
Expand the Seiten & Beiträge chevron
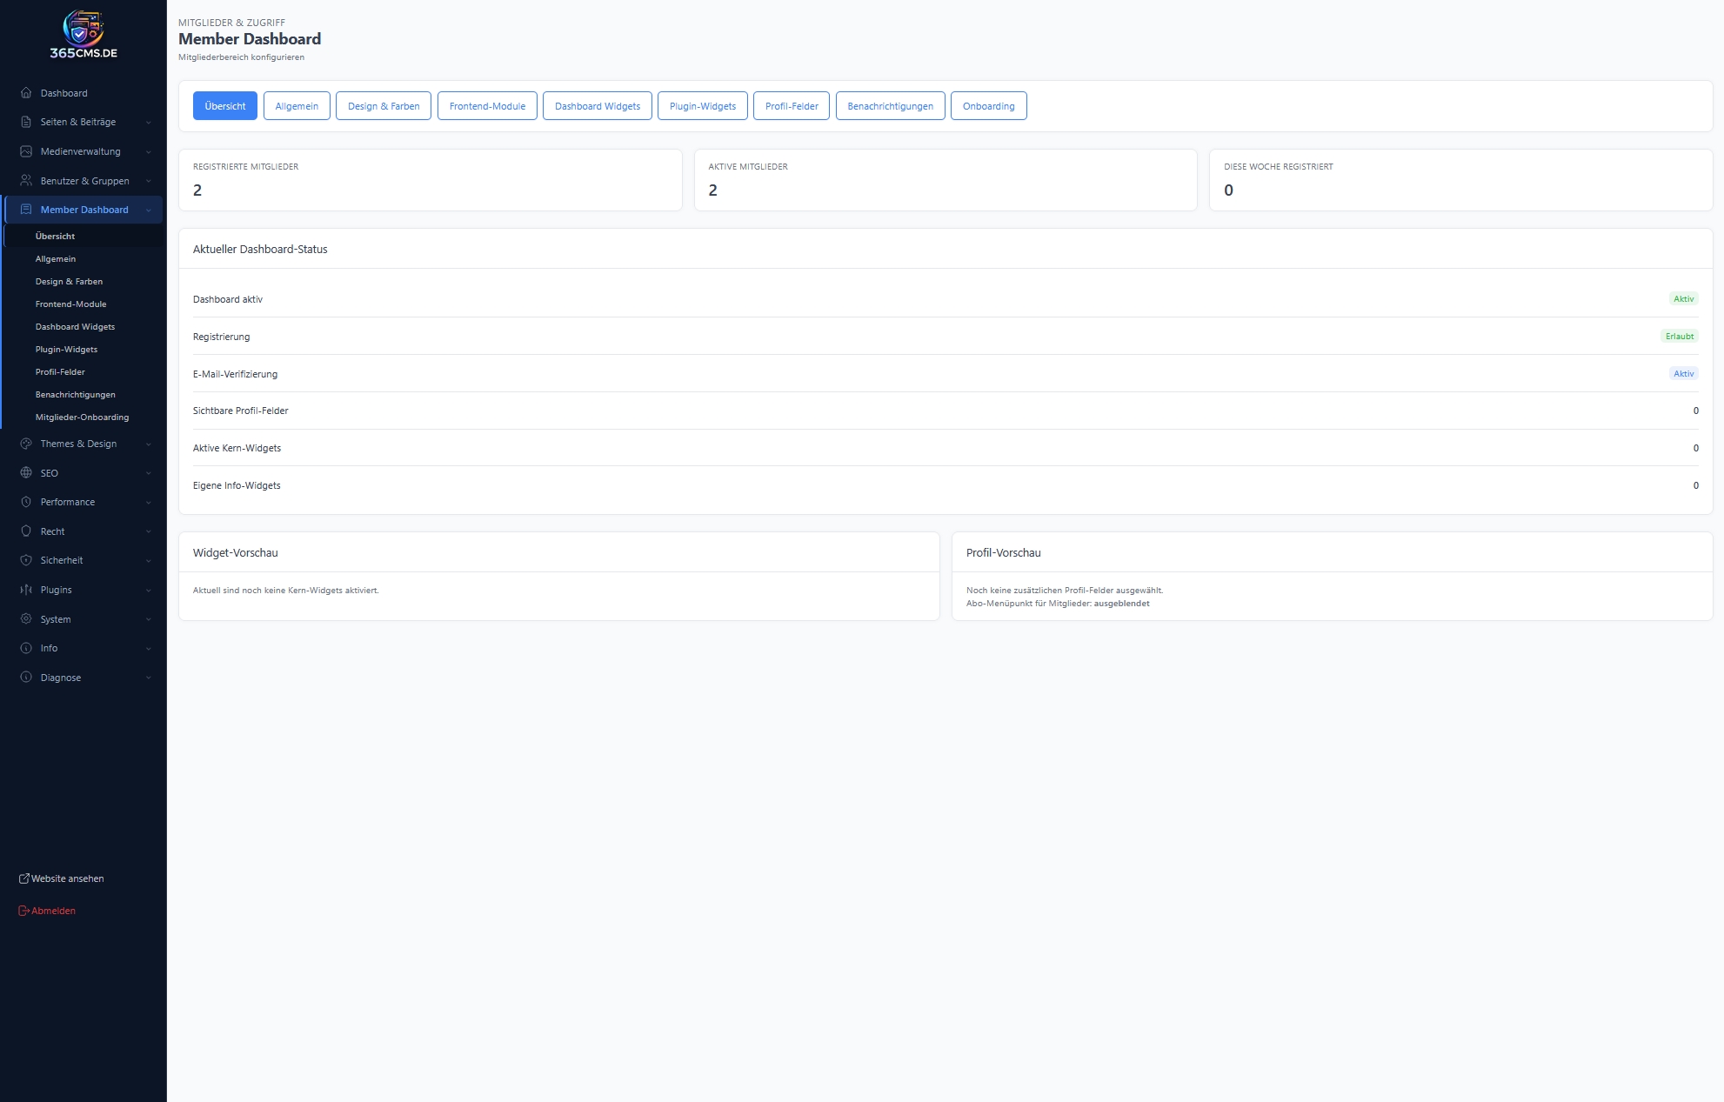[x=149, y=123]
